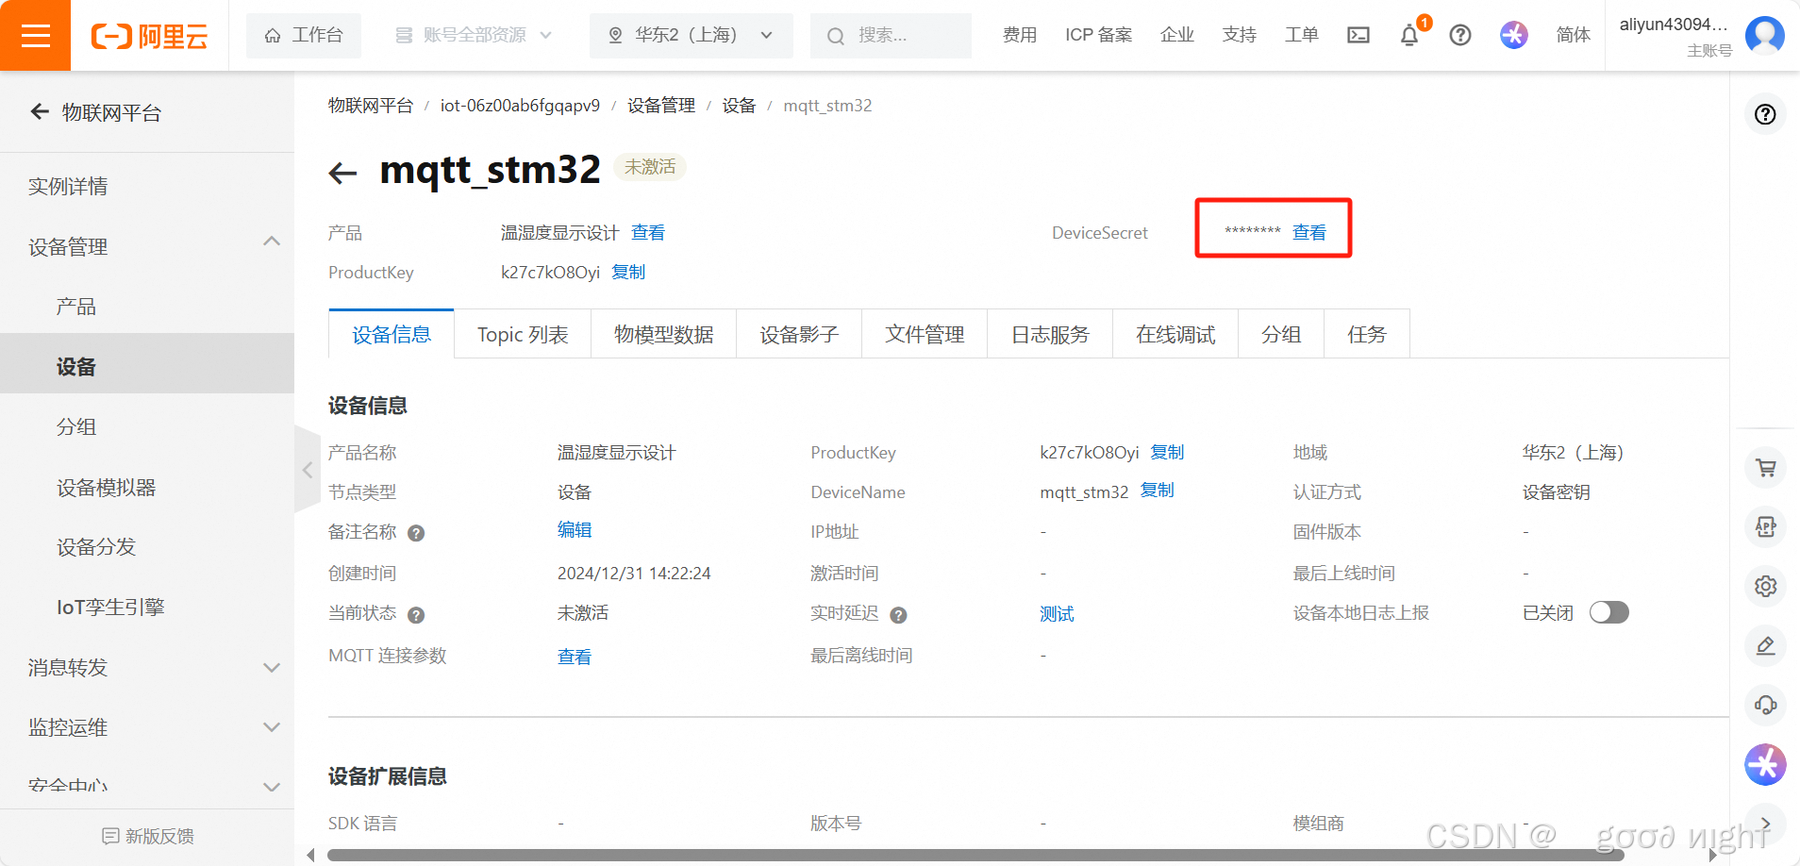Image resolution: width=1800 pixels, height=866 pixels.
Task: Click the Alibaba Cloud logo
Action: tap(149, 37)
